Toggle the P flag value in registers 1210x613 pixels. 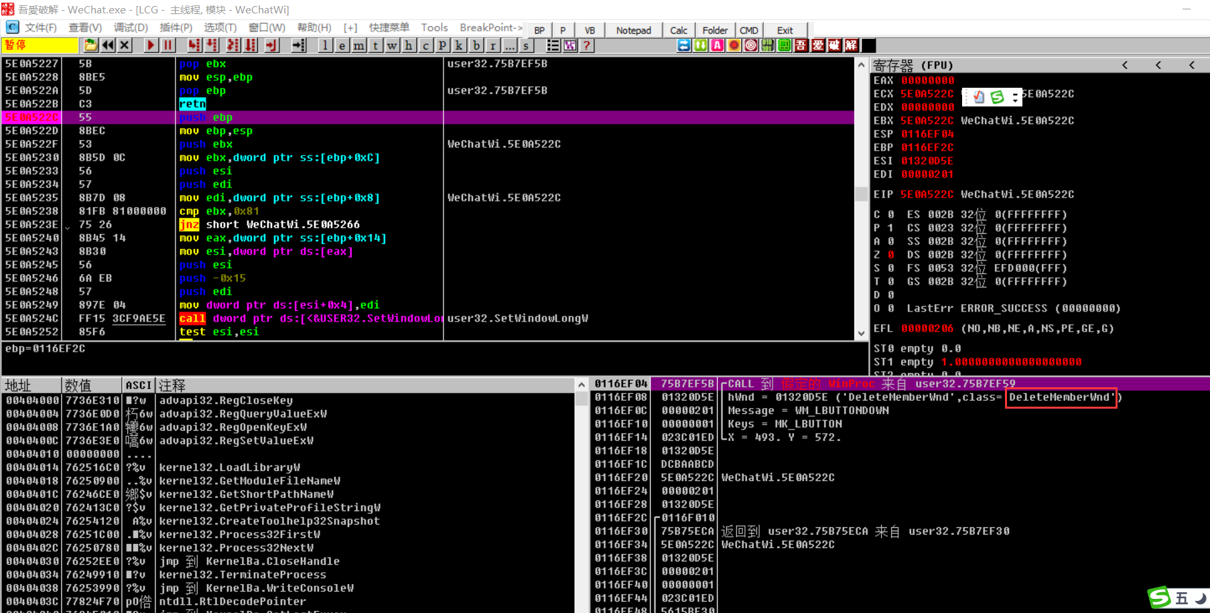tap(890, 228)
